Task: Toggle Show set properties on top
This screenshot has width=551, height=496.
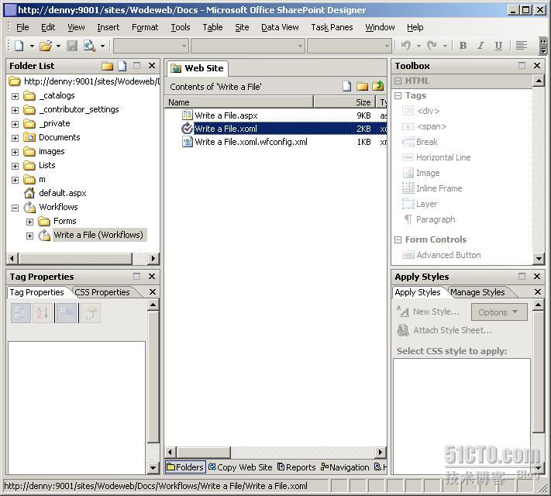Action: click(67, 313)
